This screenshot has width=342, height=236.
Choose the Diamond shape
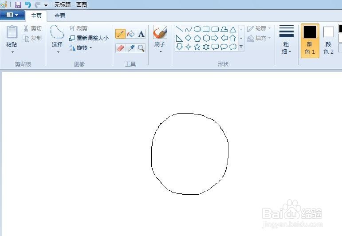coord(188,38)
